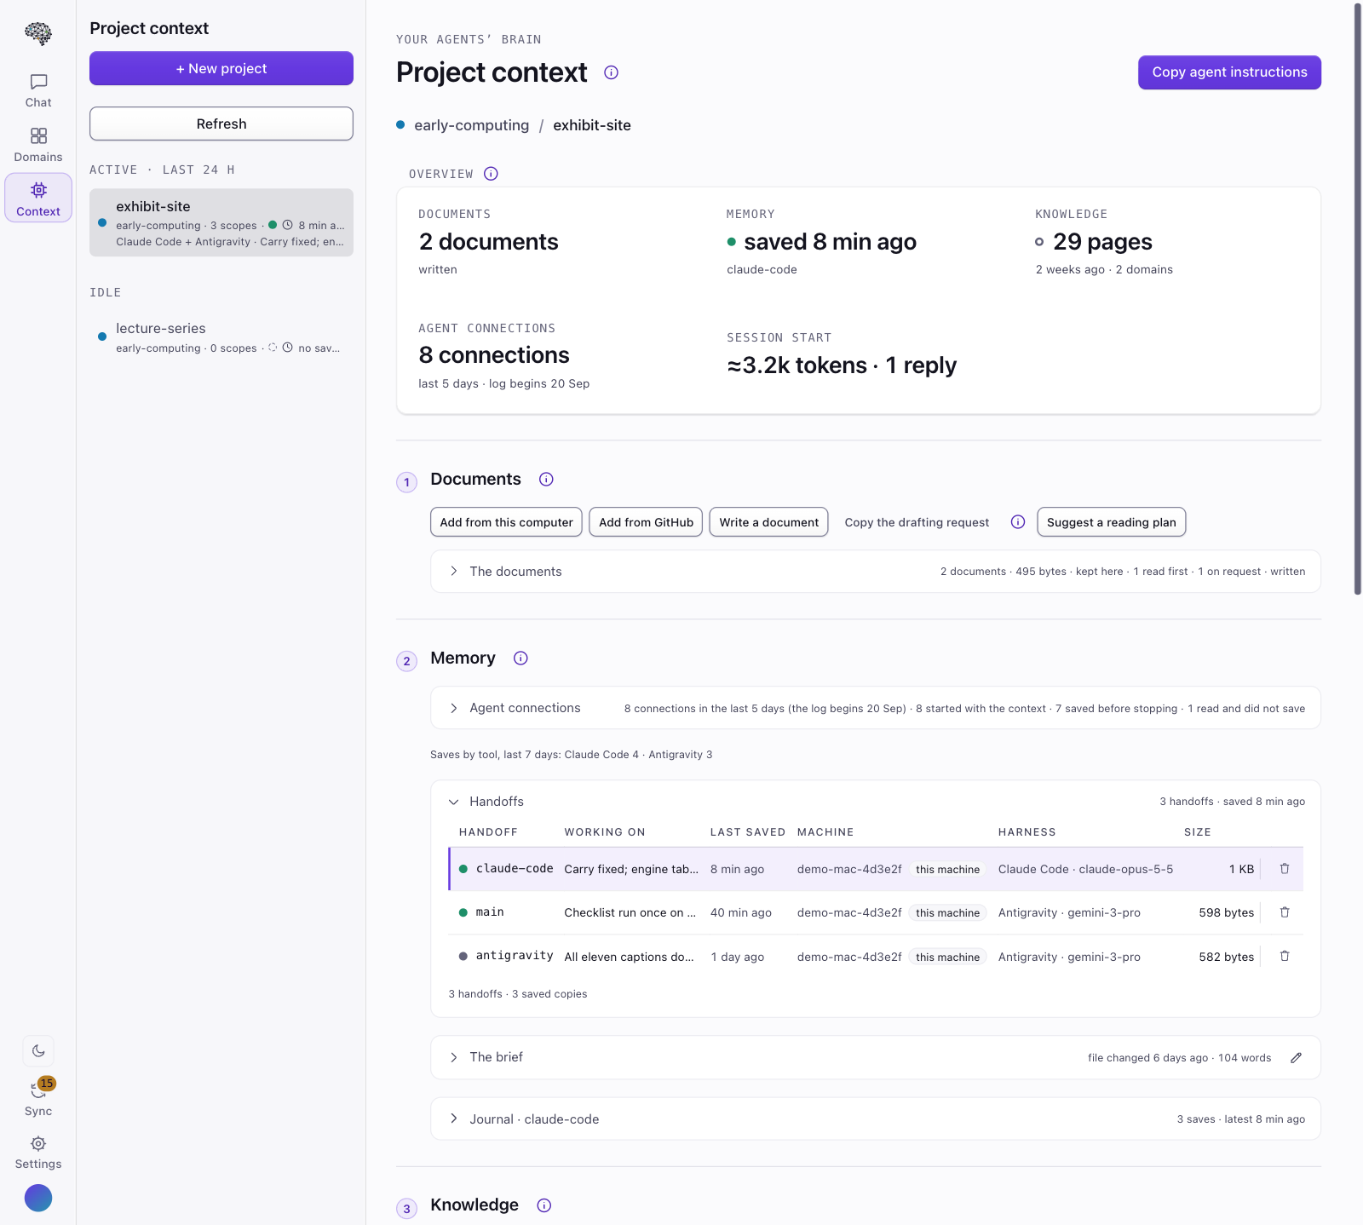Screen dimensions: 1363x1225
Task: Click '29 pages' knowledge value
Action: pos(1102,242)
